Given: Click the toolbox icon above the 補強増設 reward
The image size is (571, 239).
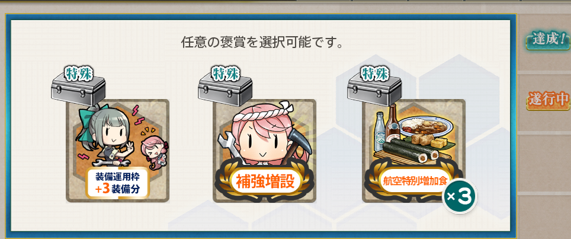Looking at the screenshot, I should click(226, 90).
